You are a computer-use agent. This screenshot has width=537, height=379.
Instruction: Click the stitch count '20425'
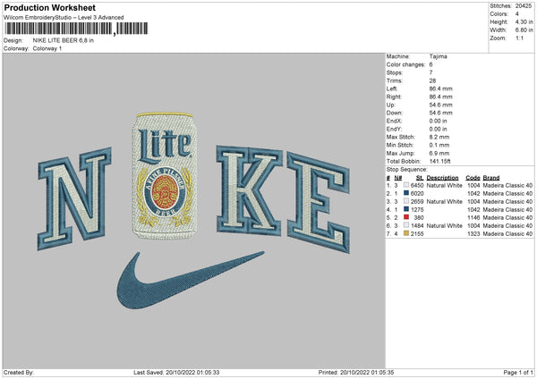pos(524,6)
